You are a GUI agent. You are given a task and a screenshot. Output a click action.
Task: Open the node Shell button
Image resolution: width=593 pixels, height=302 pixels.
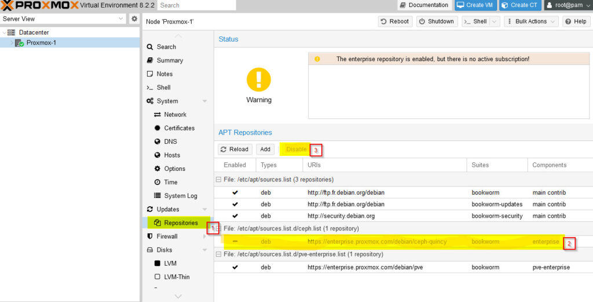pos(477,21)
